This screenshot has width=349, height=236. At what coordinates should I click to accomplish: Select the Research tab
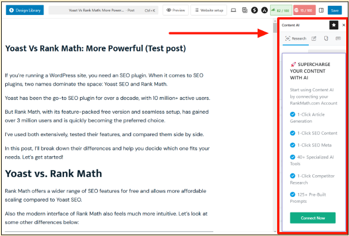(x=296, y=38)
